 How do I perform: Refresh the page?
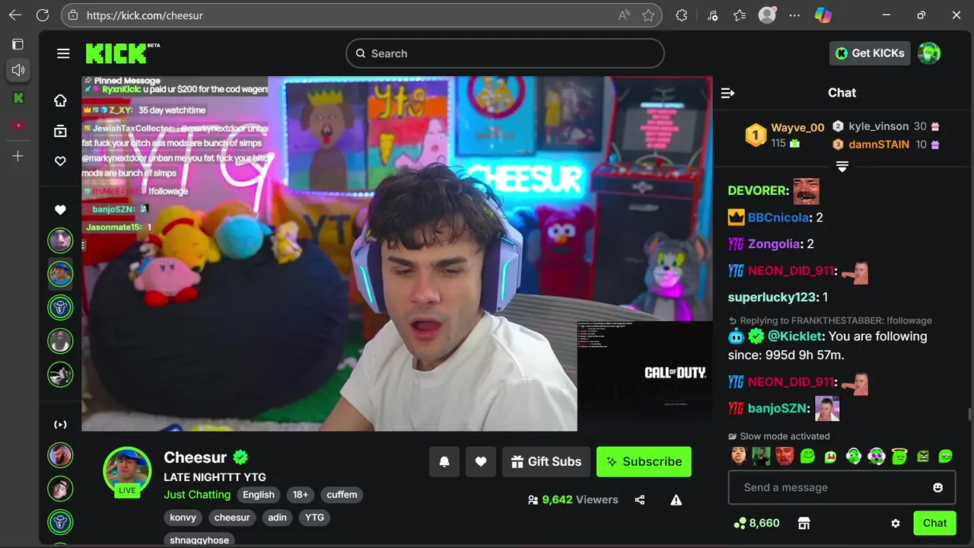click(43, 15)
